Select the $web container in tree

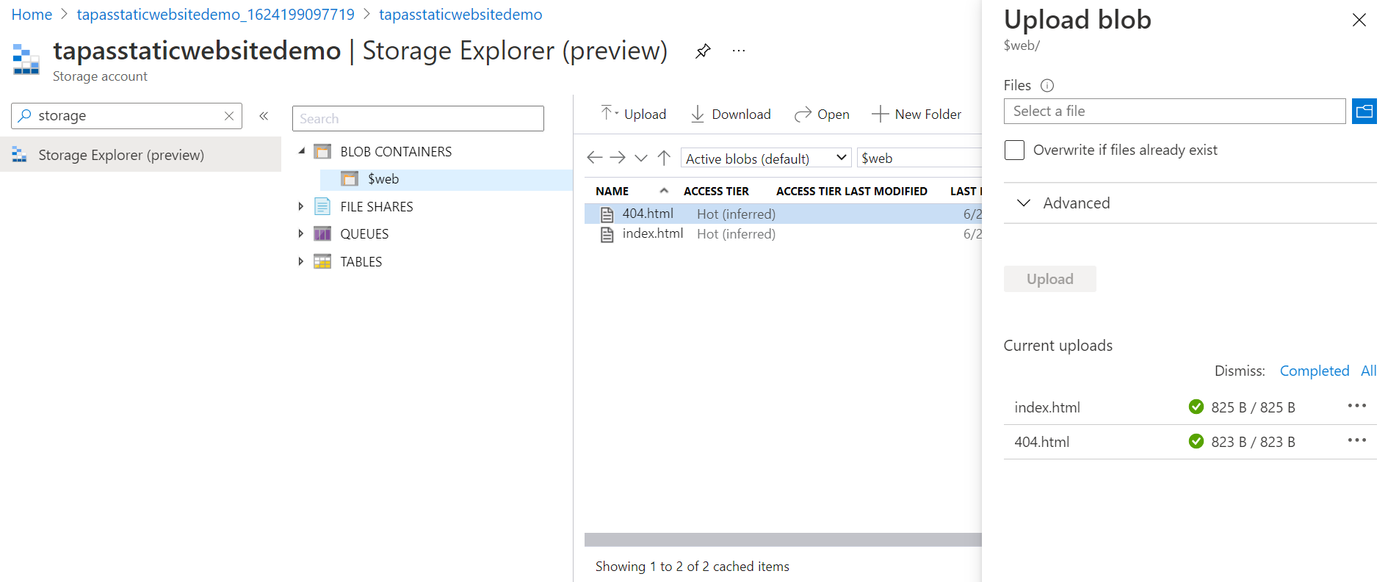[447, 179]
